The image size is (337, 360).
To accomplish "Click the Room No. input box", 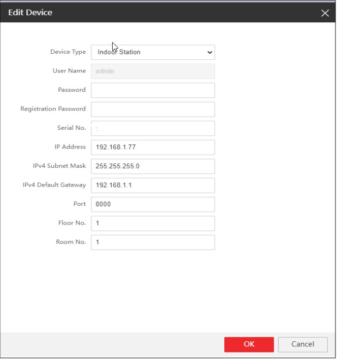I will pyautogui.click(x=153, y=242).
